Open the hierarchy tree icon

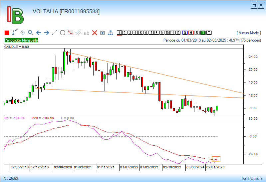pyautogui.click(x=111, y=33)
